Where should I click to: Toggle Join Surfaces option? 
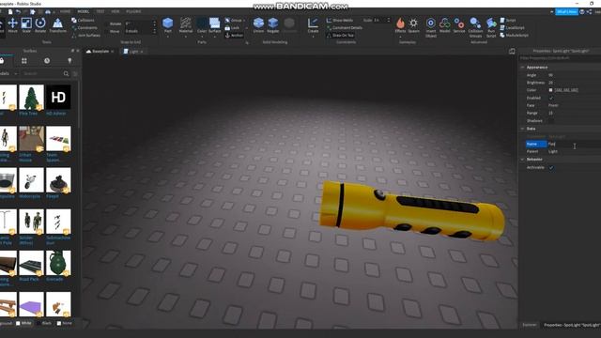click(x=85, y=36)
